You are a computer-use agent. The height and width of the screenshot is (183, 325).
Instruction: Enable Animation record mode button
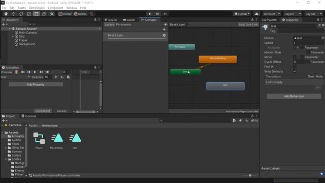(x=16, y=72)
